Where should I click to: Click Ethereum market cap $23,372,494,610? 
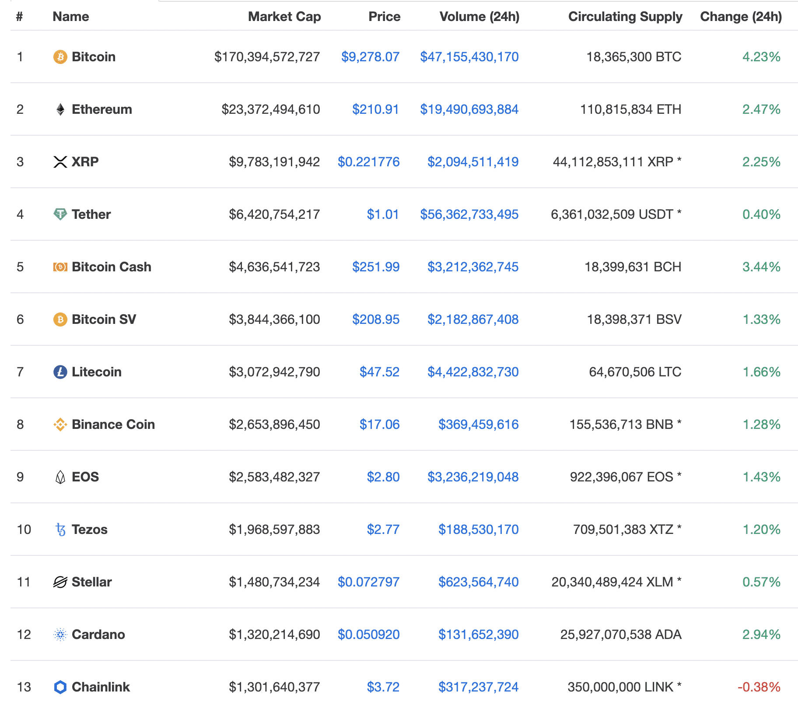tap(271, 109)
